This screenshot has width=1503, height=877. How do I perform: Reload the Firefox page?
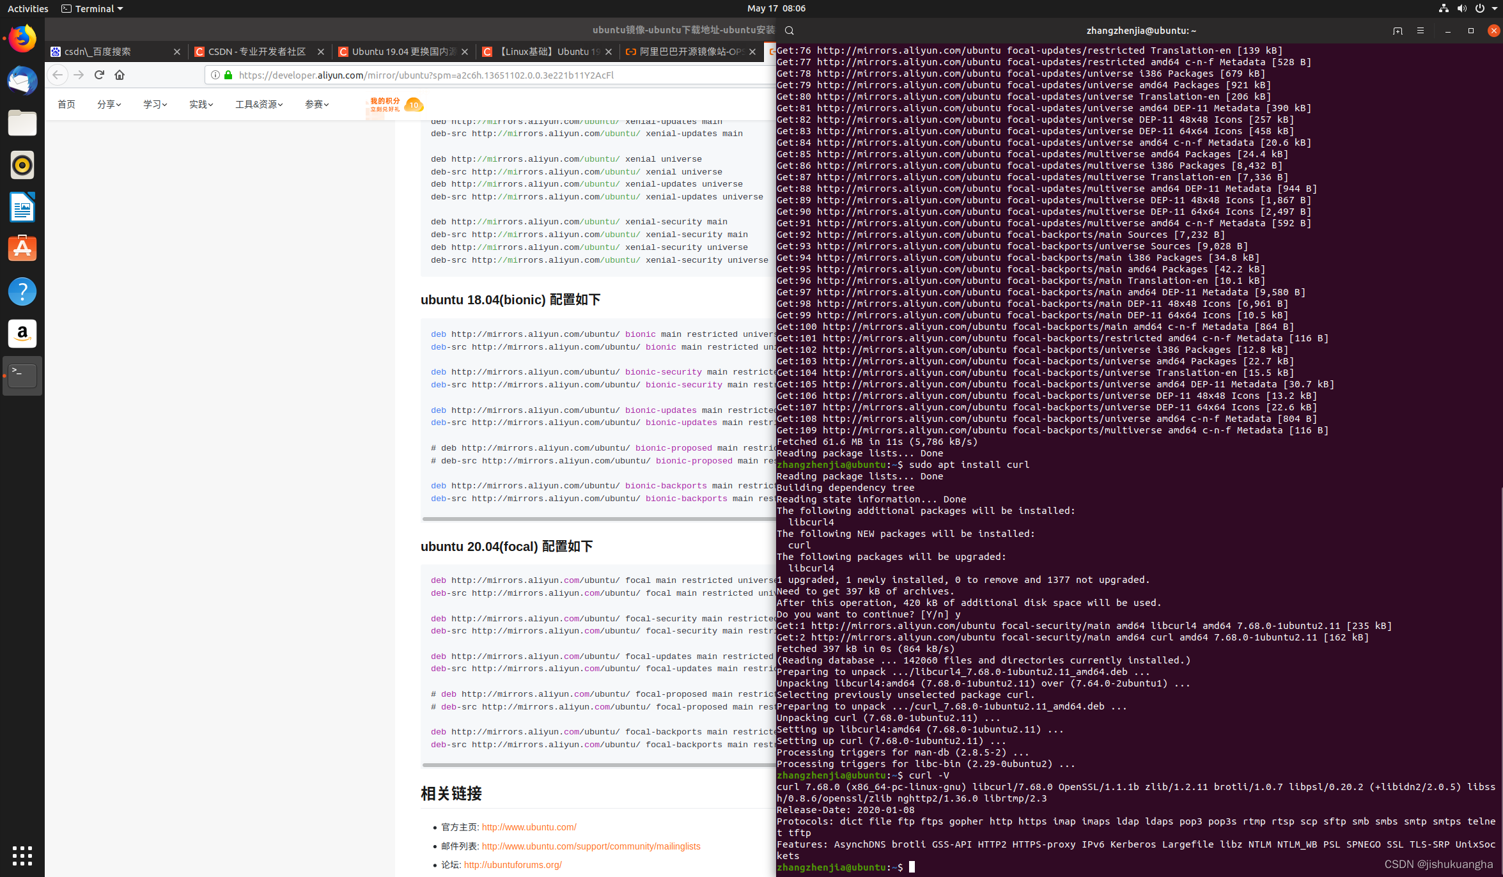(99, 75)
